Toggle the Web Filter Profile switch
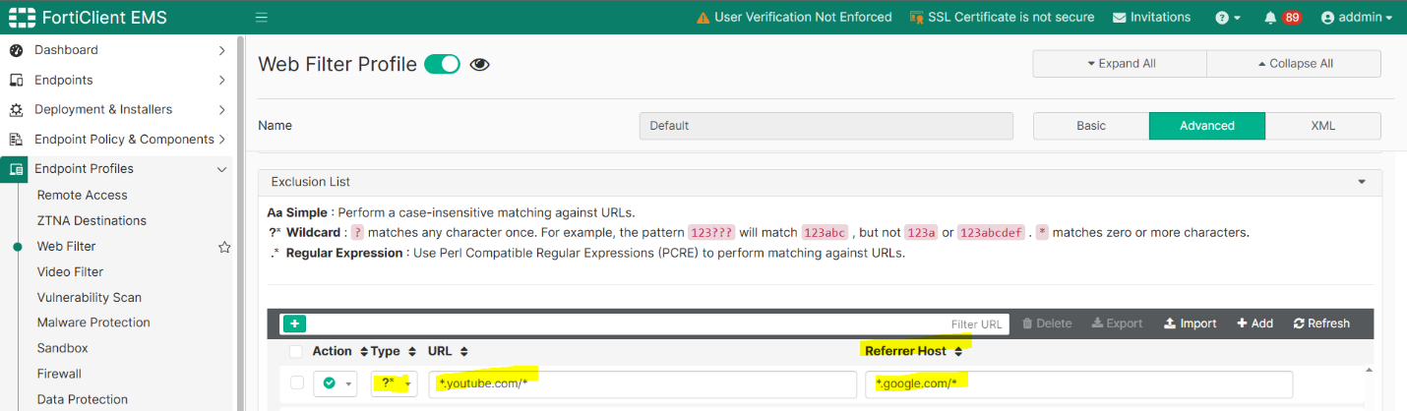1407x411 pixels. [442, 64]
